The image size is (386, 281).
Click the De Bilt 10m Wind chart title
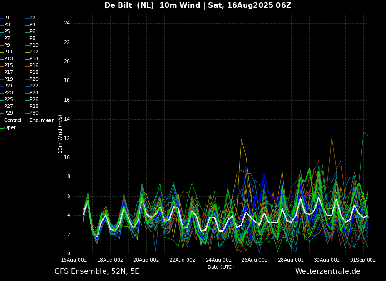[198, 5]
